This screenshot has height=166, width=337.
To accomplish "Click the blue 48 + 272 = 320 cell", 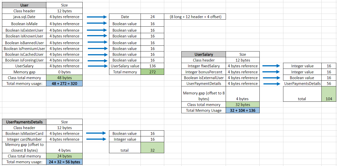I will click(64, 83).
